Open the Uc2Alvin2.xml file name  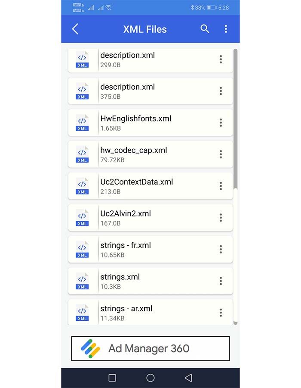pyautogui.click(x=126, y=213)
